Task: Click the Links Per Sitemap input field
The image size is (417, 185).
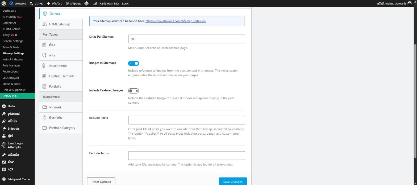Action: (x=186, y=39)
